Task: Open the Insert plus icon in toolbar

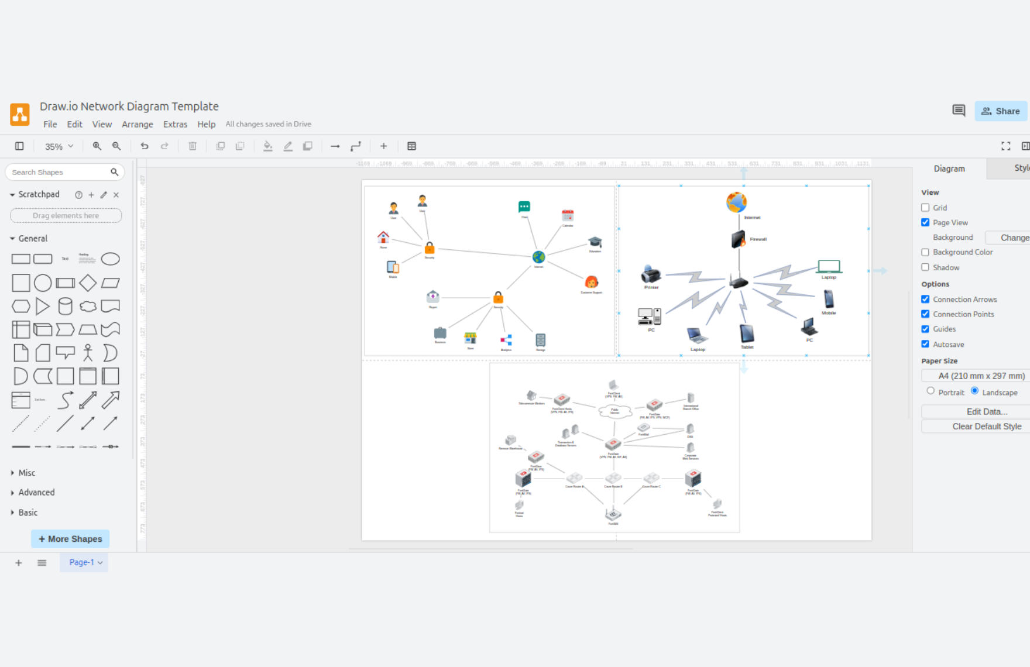Action: (383, 146)
